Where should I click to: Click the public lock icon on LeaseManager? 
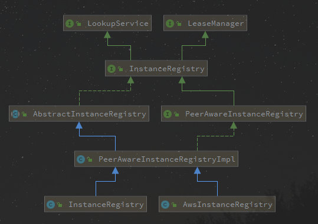pyautogui.click(x=179, y=24)
